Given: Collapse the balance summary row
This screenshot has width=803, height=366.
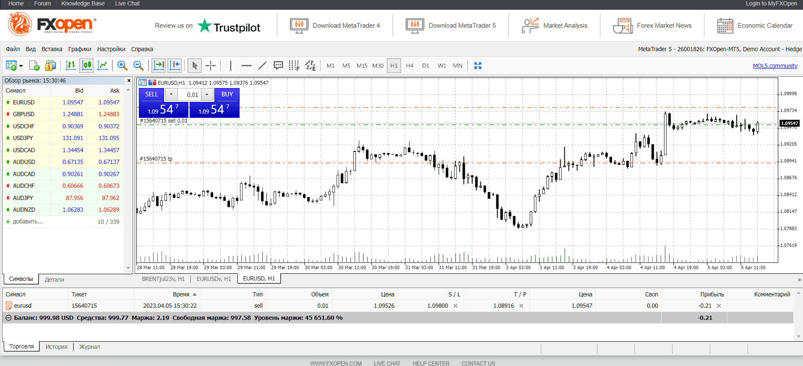Looking at the screenshot, I should [8, 318].
